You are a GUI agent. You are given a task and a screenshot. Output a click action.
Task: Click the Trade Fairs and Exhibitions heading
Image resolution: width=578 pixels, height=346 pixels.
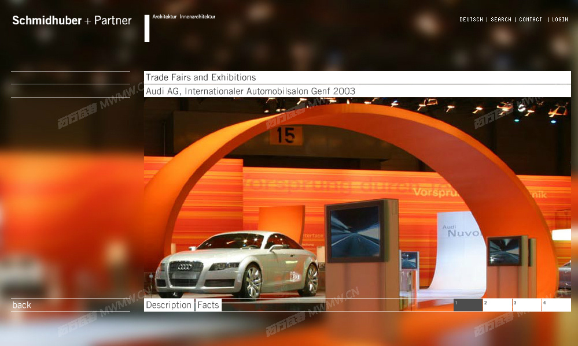[201, 77]
